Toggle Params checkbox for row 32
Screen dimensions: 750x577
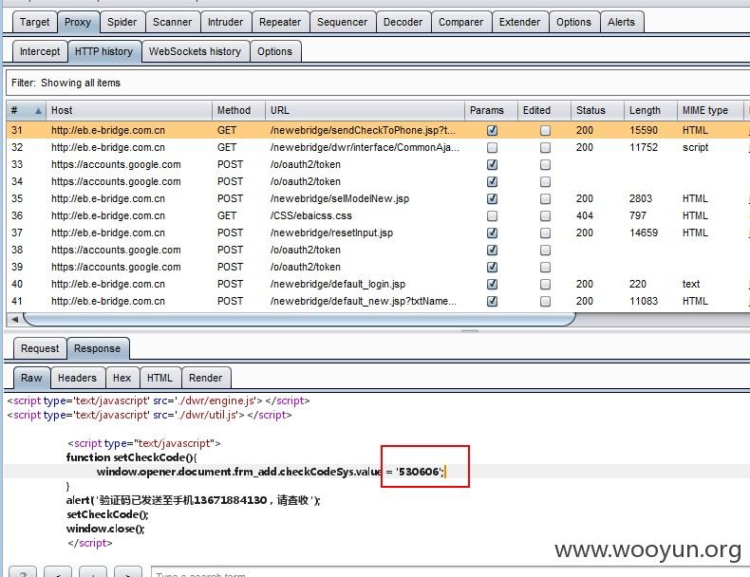pos(492,148)
